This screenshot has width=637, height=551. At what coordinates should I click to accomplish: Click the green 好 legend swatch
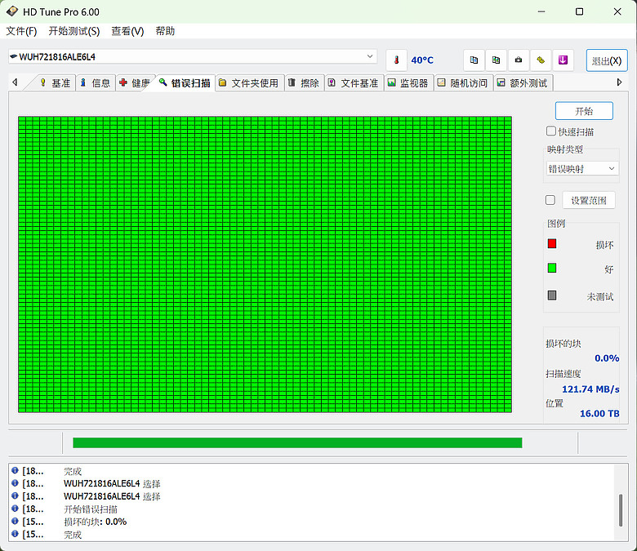[x=552, y=268]
